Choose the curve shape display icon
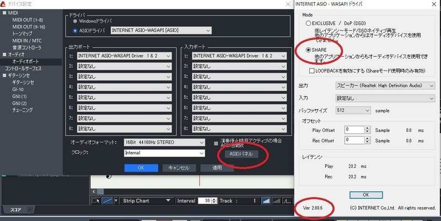Image resolution: width=441 pixels, height=221 pixels. click(x=287, y=201)
